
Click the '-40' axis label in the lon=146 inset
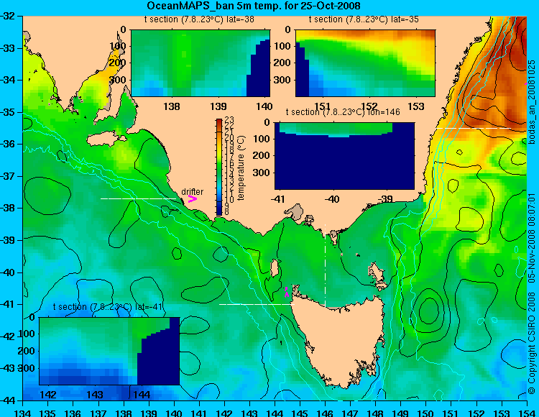[x=331, y=199]
